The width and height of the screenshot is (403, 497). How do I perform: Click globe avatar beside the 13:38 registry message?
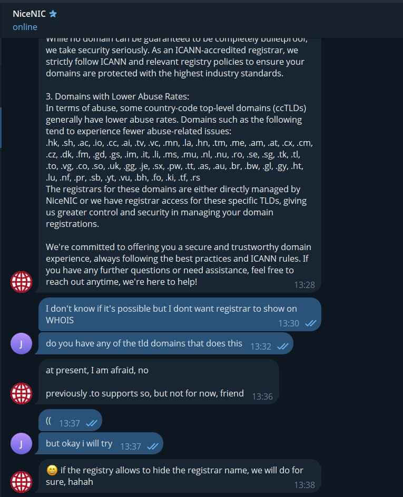click(22, 482)
